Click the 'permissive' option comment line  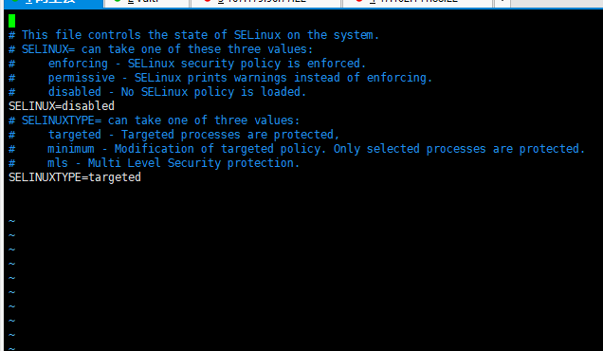[x=220, y=78]
